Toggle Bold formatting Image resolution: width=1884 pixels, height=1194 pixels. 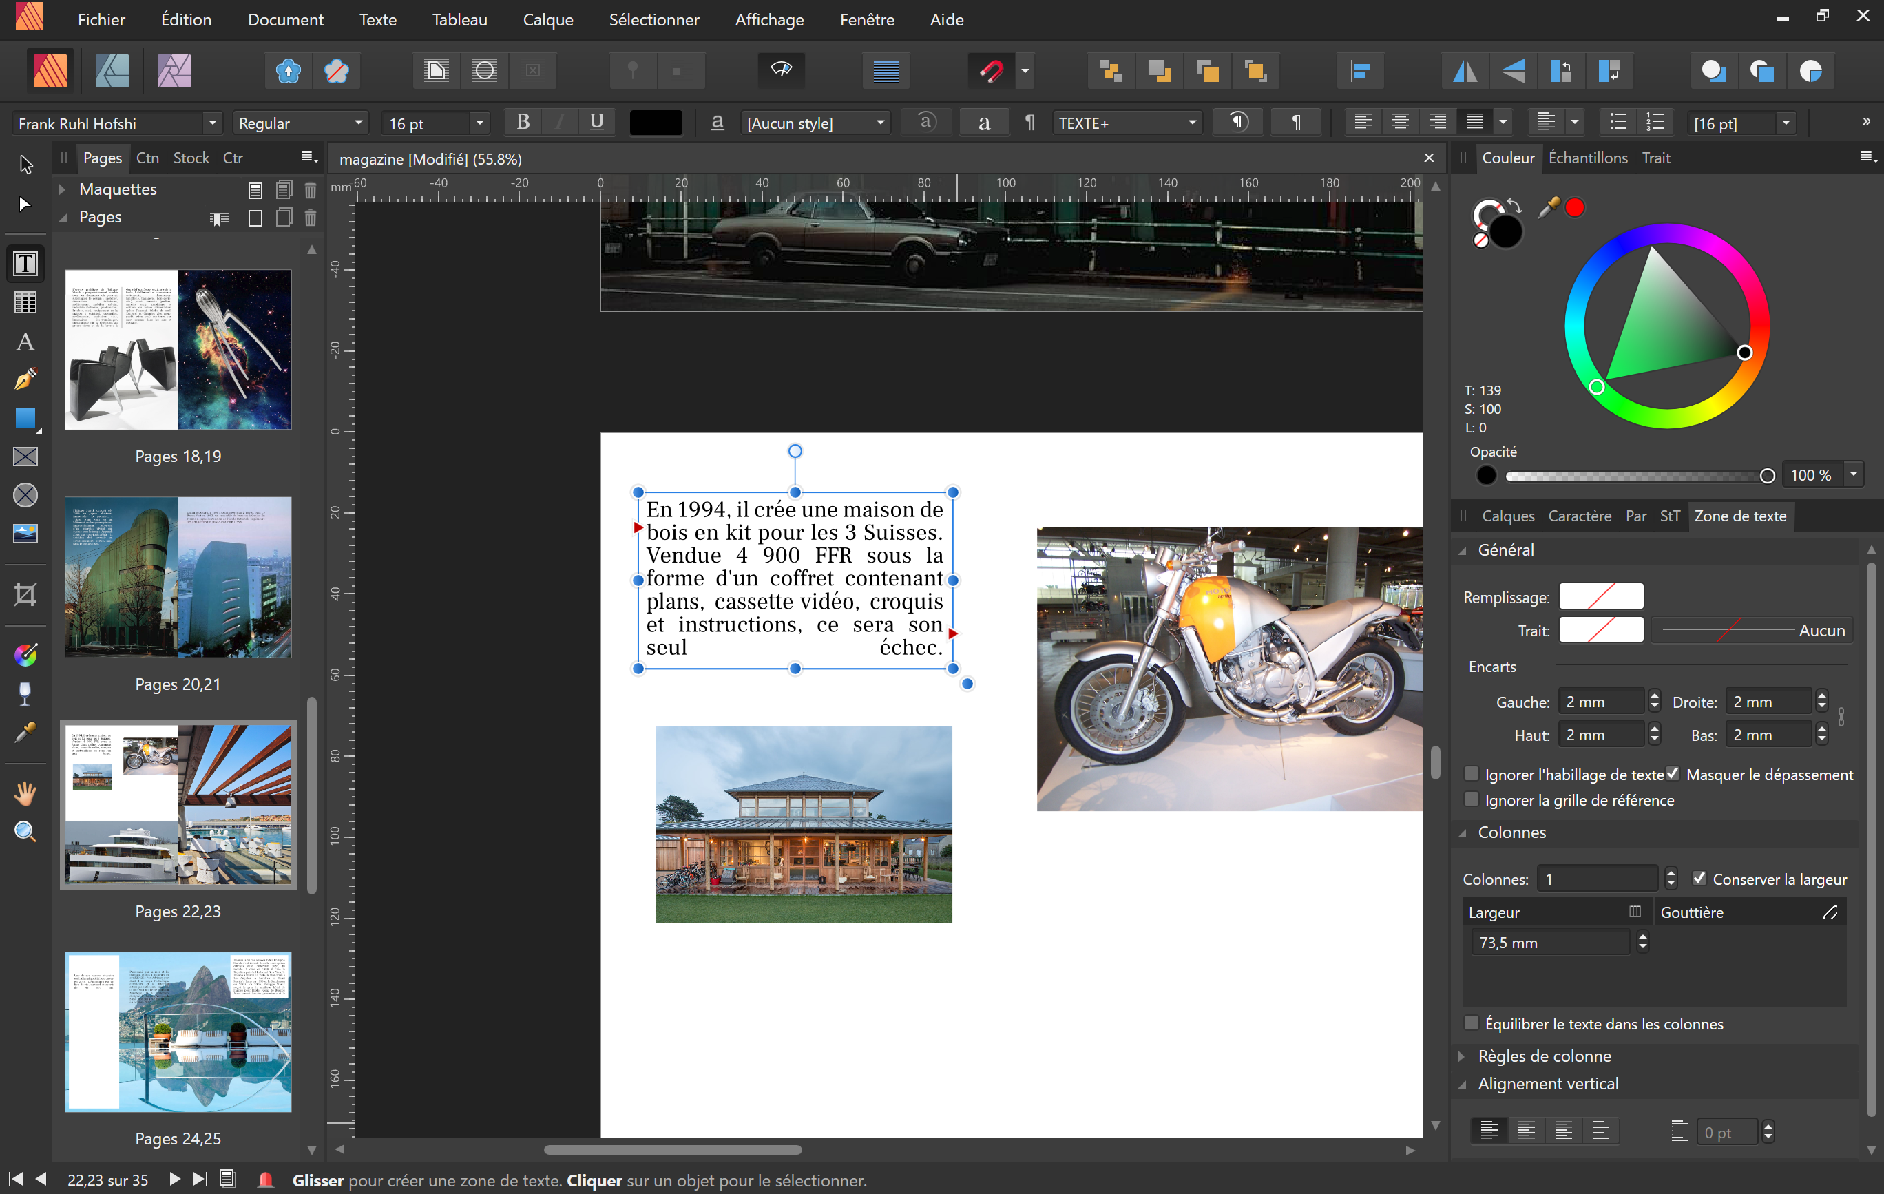pyautogui.click(x=523, y=122)
